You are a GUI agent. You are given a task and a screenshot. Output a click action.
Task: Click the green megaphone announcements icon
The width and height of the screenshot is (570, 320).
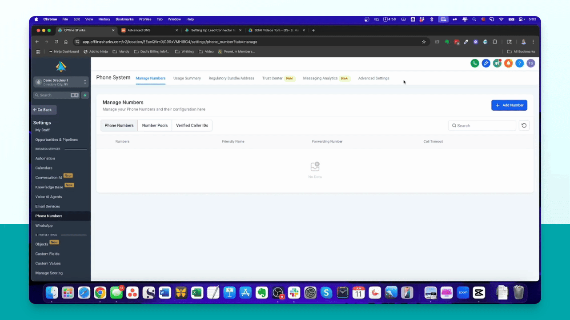click(x=497, y=63)
